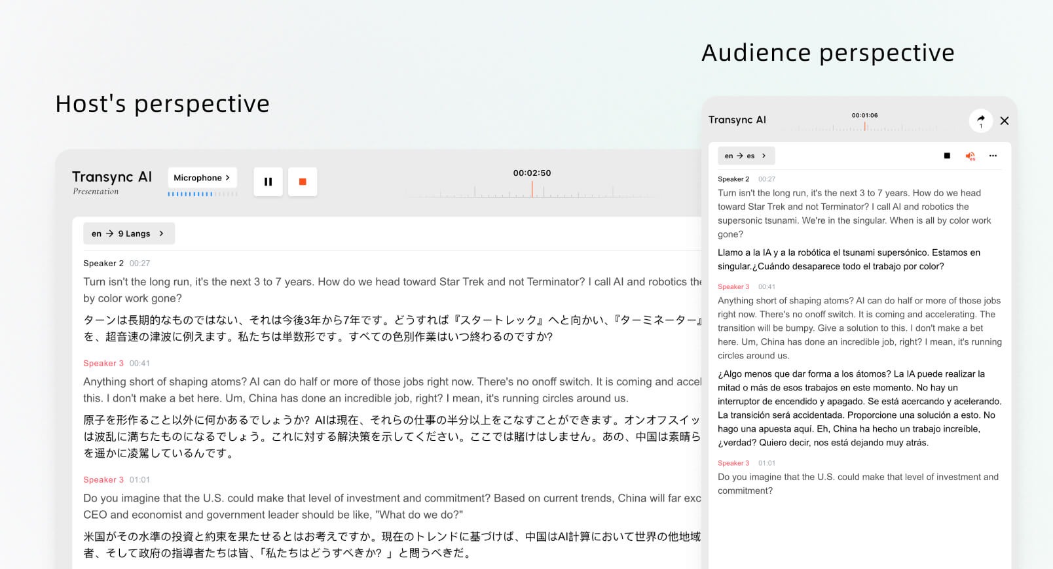Click Japanese translation starting '米国がその水準'
This screenshot has height=569, width=1053.
pos(393,545)
